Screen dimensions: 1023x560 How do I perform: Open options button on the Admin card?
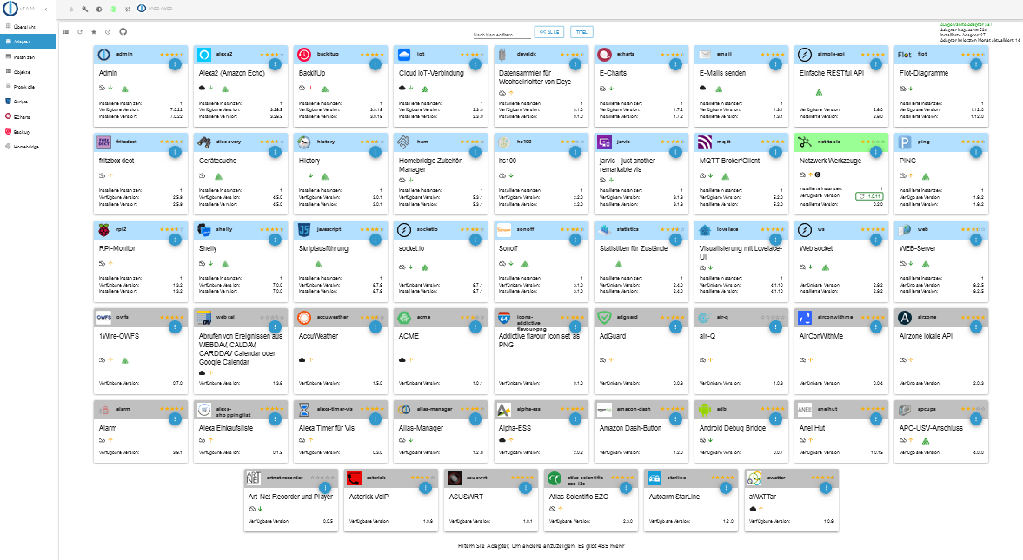click(x=175, y=64)
